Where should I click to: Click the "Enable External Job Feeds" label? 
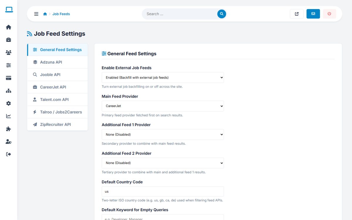click(127, 68)
